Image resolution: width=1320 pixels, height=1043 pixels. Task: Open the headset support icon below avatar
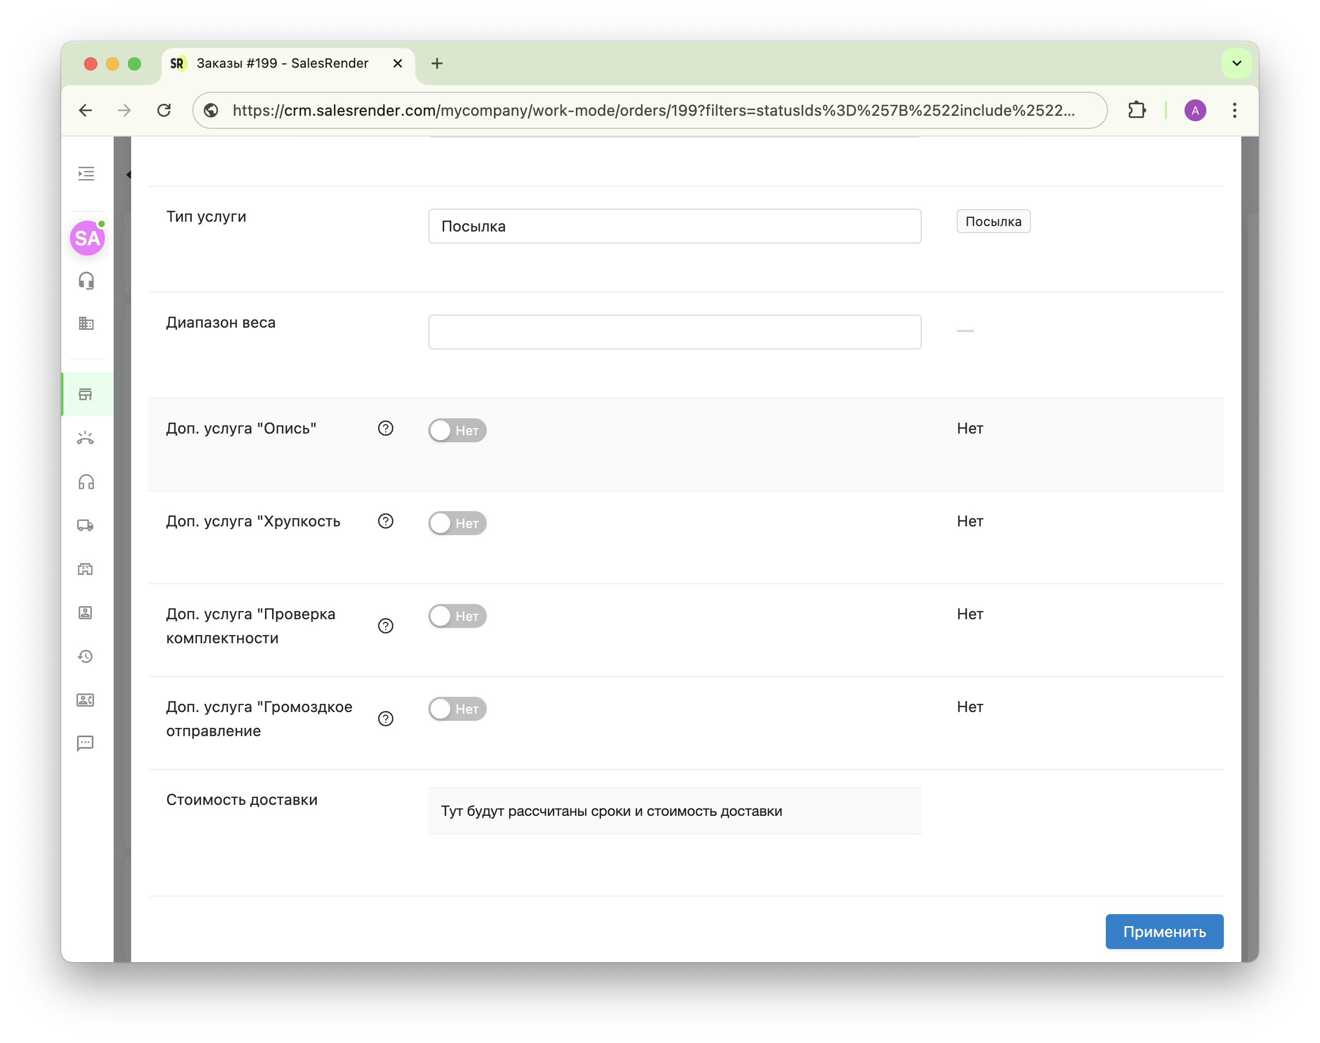tap(86, 280)
